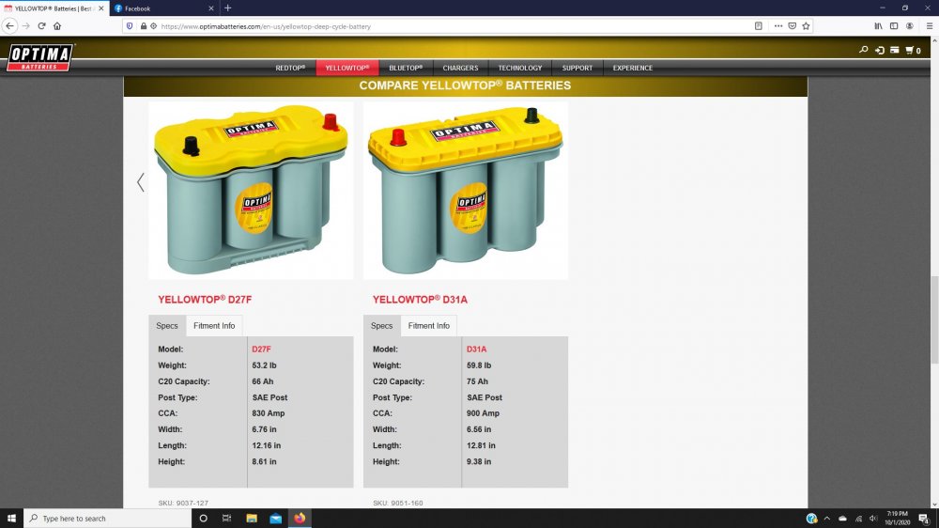Toggle the Firefox sidebar icon
Viewport: 939px width, 528px height.
click(x=894, y=26)
